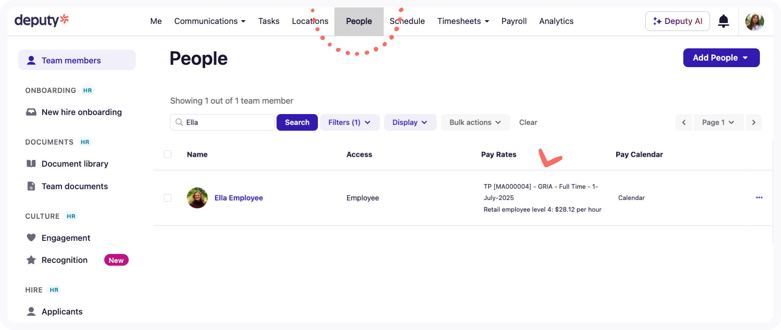This screenshot has width=781, height=330.
Task: Select the People tab
Action: (359, 21)
